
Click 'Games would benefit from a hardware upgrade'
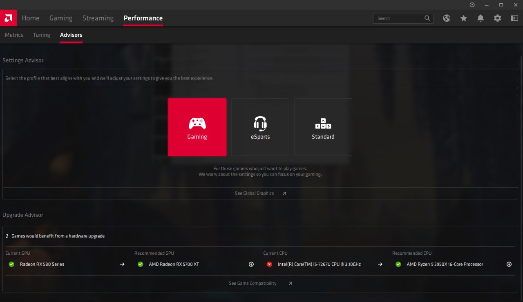(58, 236)
